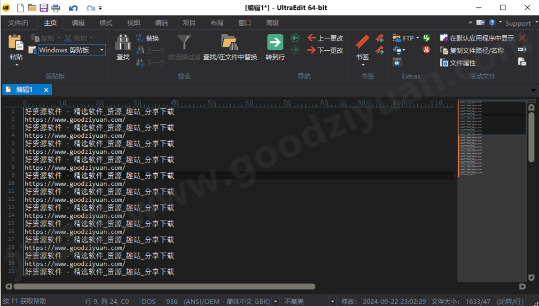Click line 2 URL text in editor
This screenshot has height=306, width=539.
75,120
